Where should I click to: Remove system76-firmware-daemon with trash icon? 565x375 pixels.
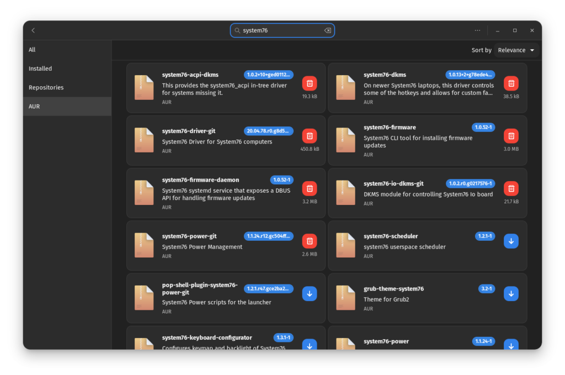(x=310, y=188)
